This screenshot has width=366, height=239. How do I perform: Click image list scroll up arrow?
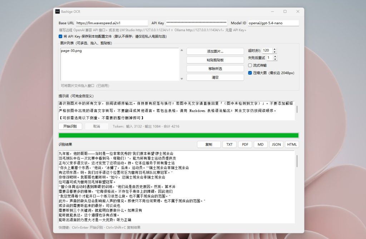tap(182, 50)
